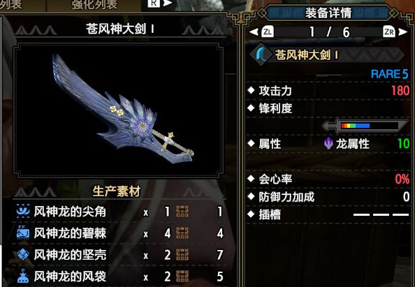Click the ZL previous page button
415x287 pixels.
pos(268,32)
